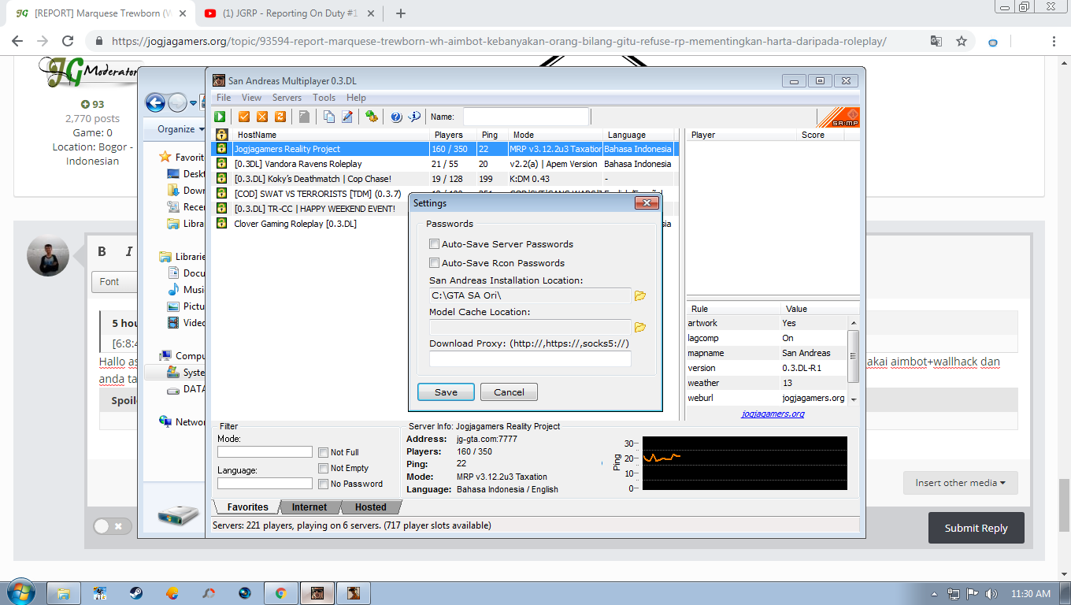Open File Explorer from the taskbar
1071x605 pixels.
[x=64, y=593]
